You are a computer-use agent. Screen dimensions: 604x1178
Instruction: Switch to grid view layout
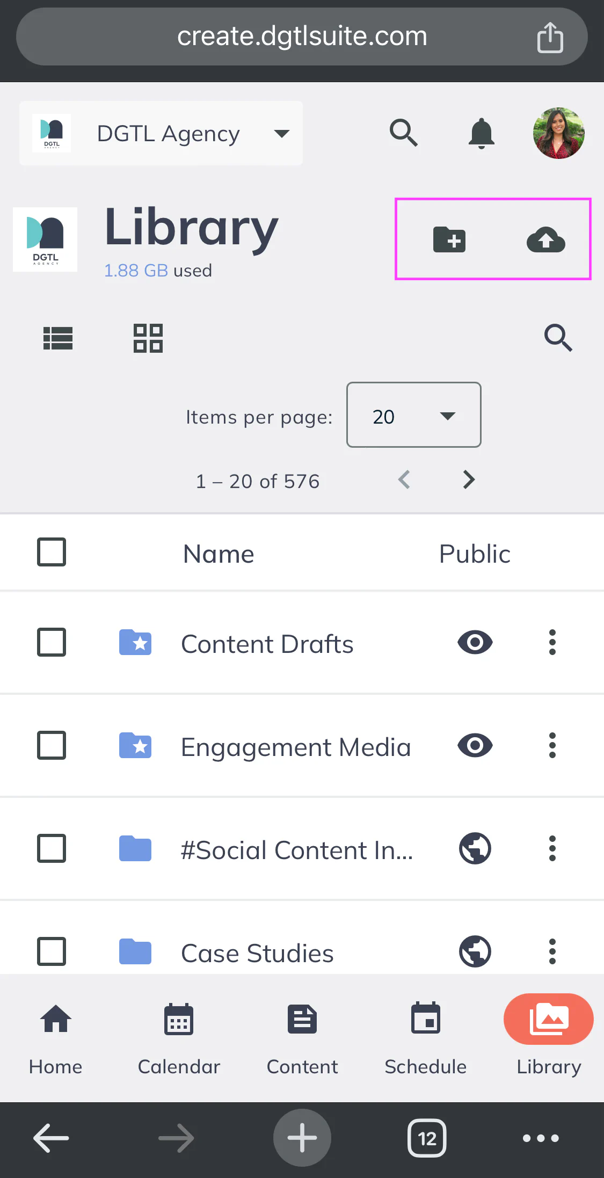pos(148,338)
